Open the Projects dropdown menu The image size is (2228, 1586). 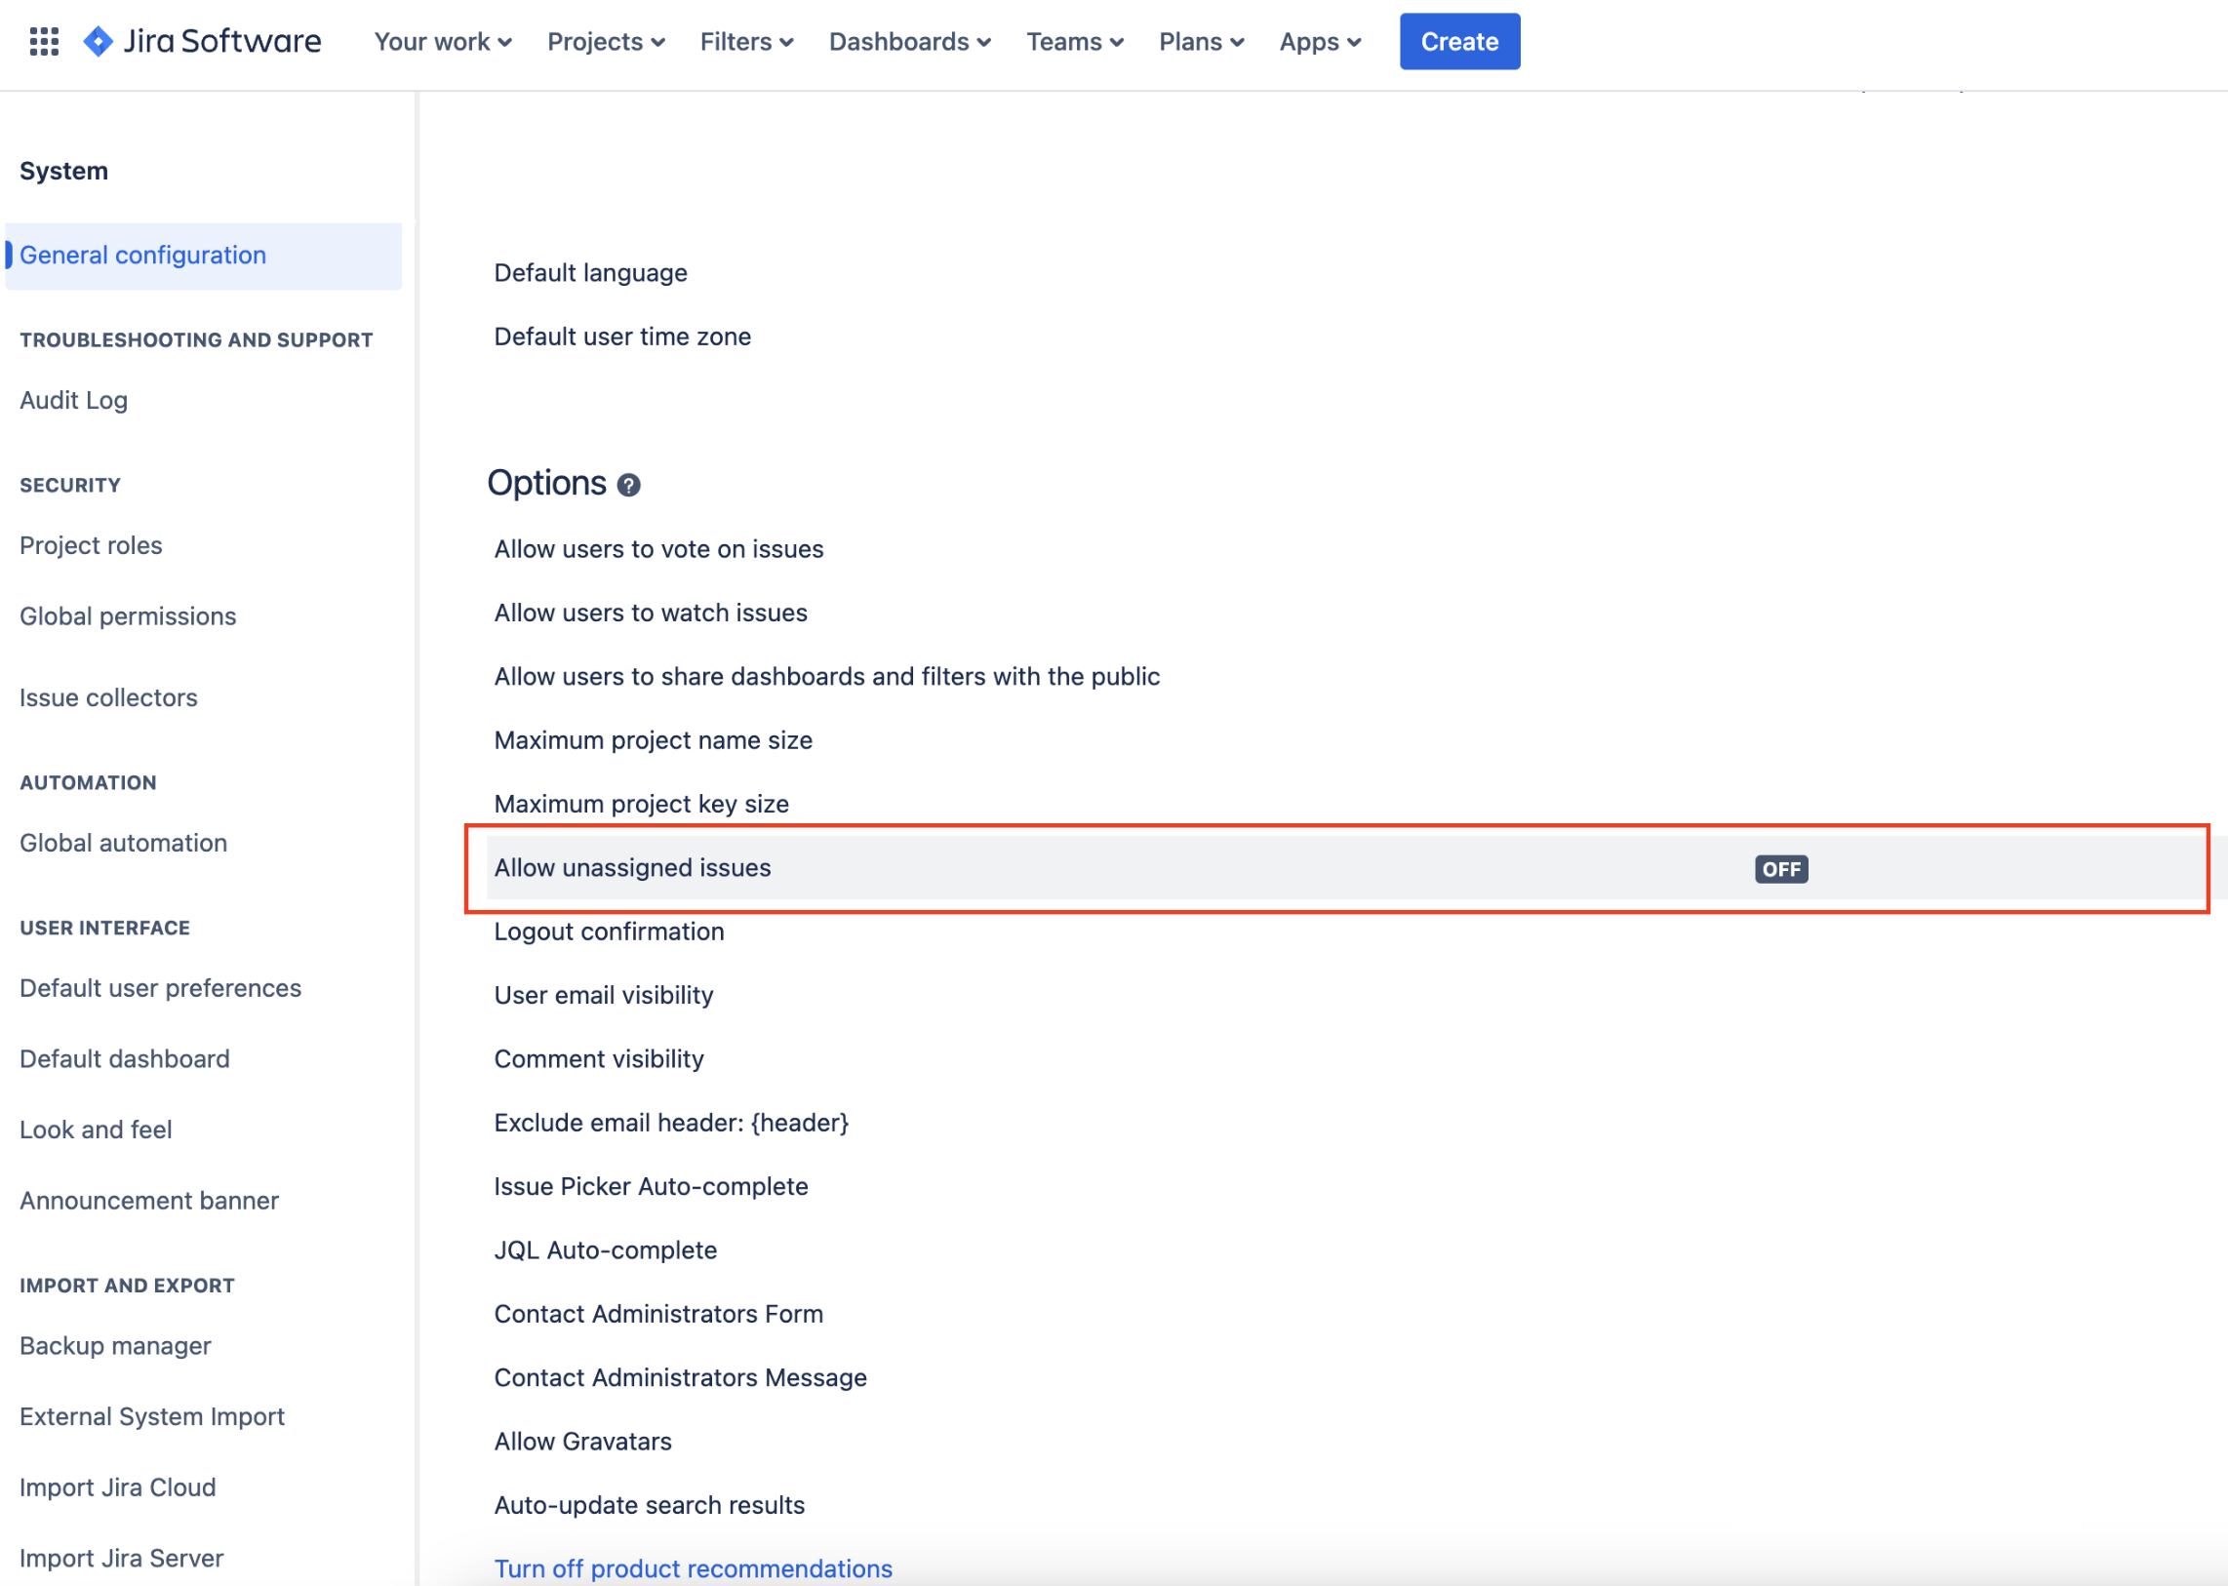point(606,41)
